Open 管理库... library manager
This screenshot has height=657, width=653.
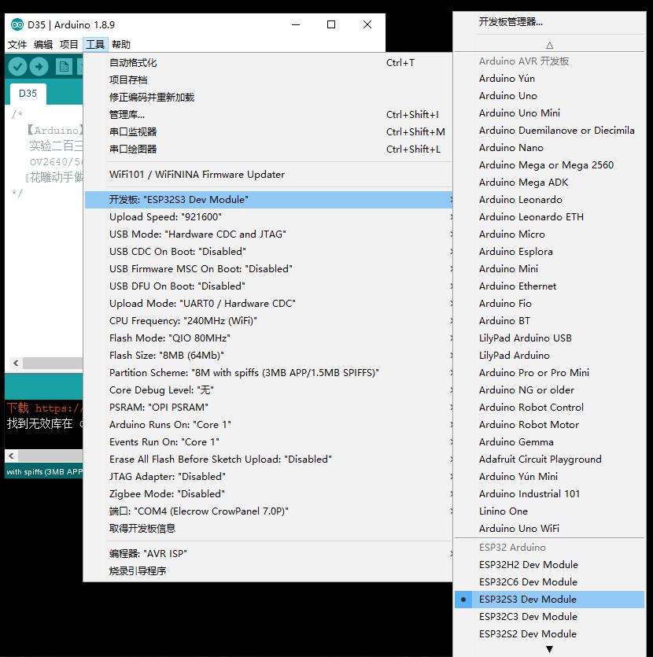(268, 115)
